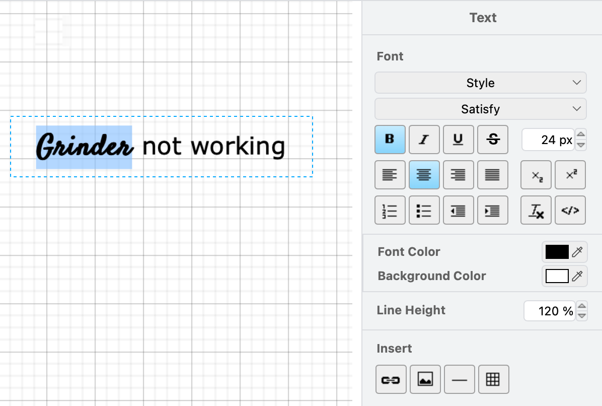Open the Font Color swatch

pos(557,252)
